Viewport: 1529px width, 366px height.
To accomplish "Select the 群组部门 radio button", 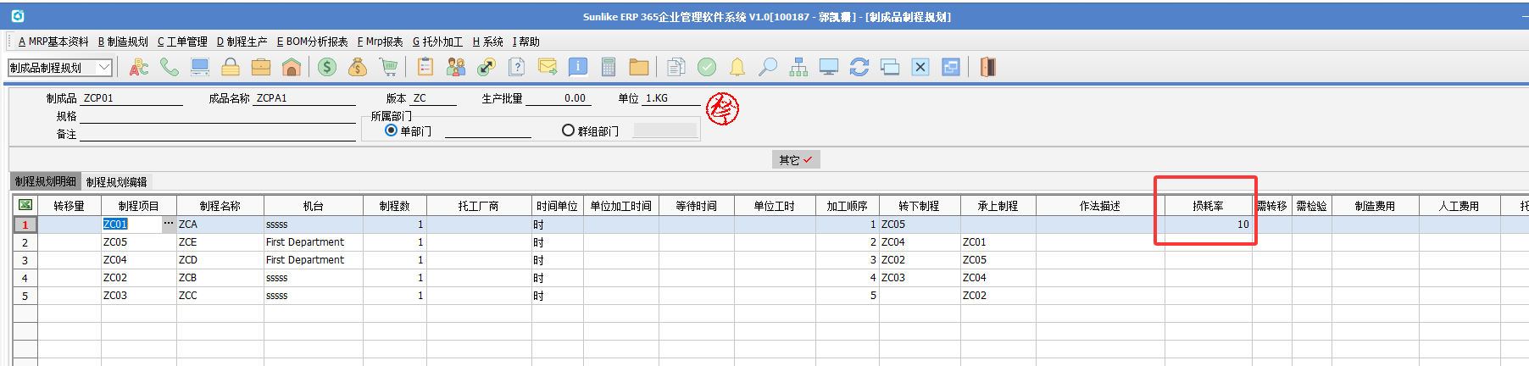I will click(568, 130).
